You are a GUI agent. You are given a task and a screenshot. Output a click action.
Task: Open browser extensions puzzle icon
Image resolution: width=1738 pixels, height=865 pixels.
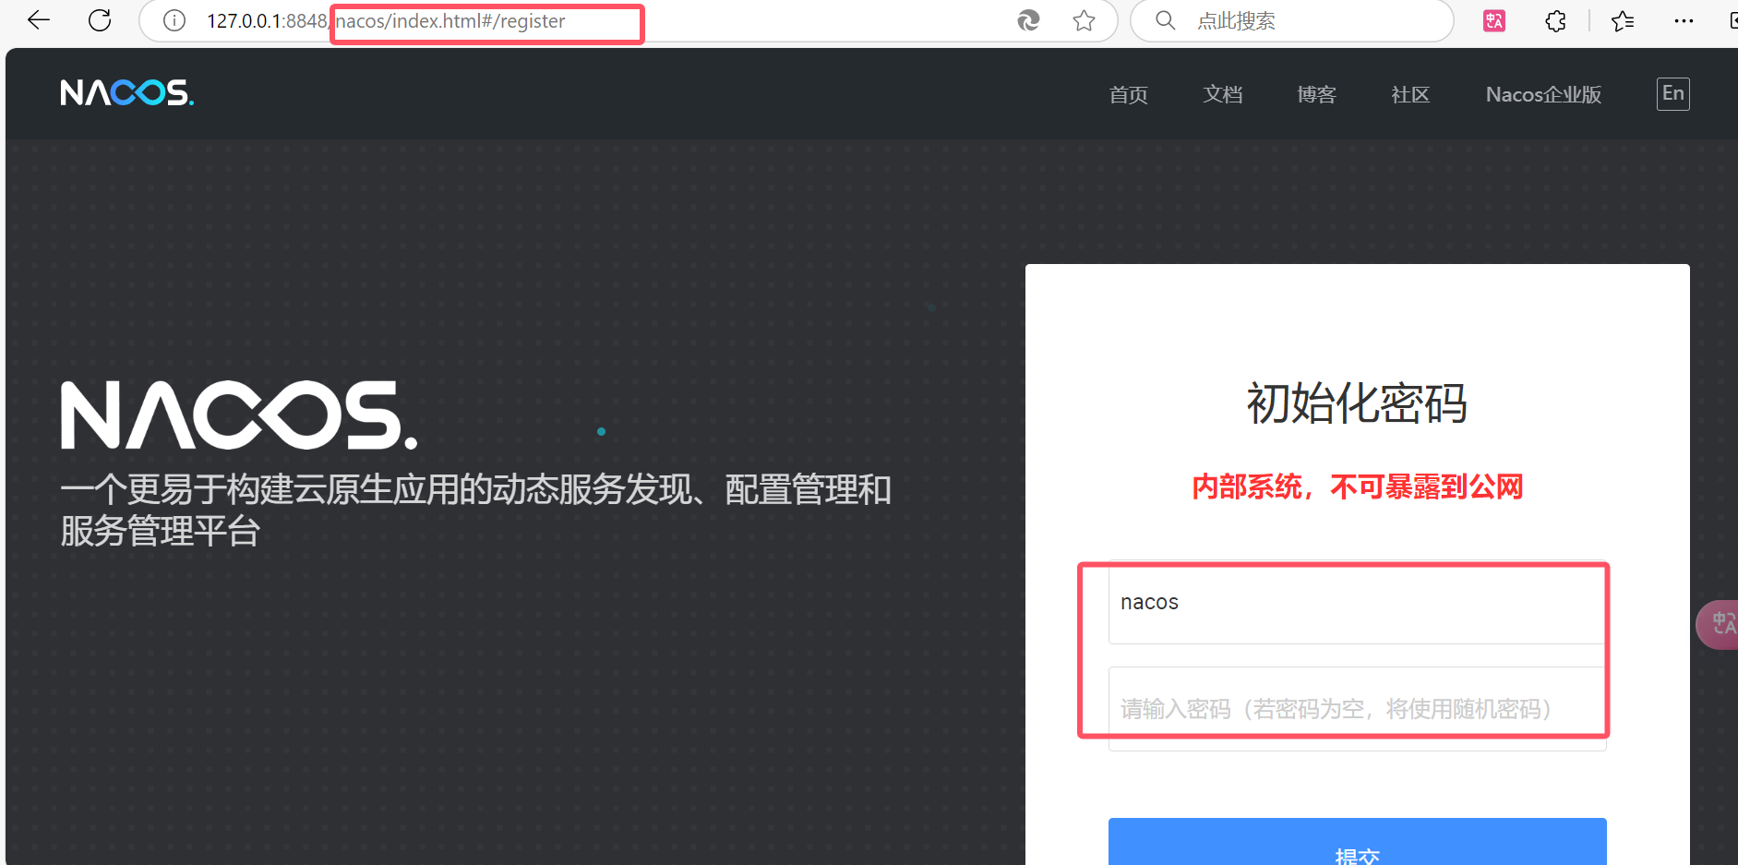[x=1556, y=20]
